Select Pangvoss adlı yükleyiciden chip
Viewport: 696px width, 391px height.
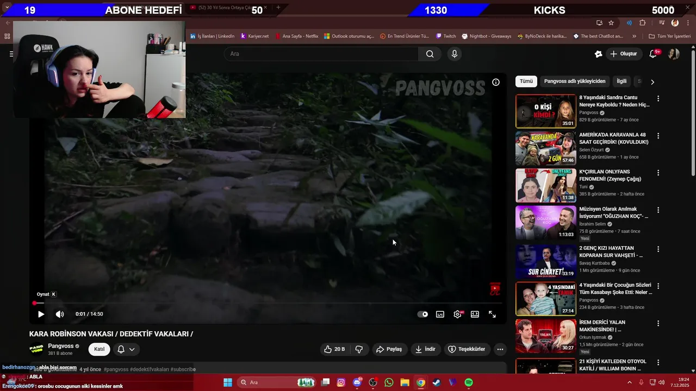(x=575, y=81)
